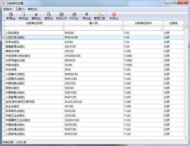Select the row 人民文学出版社
The width and height of the screenshot is (190, 146).
(x=94, y=38)
